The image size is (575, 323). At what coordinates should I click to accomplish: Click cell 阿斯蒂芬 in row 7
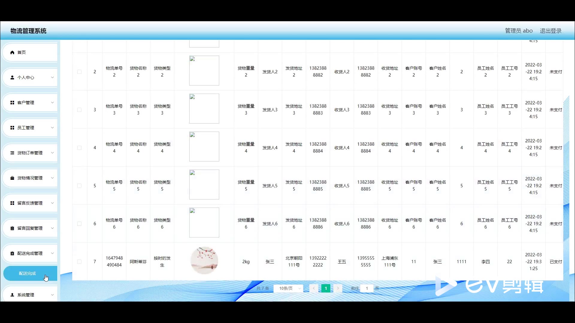click(x=138, y=262)
